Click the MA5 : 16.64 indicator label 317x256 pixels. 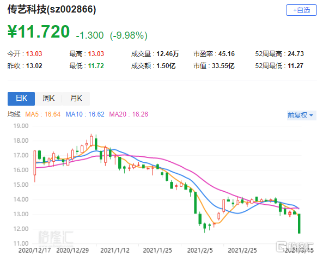click(x=42, y=114)
